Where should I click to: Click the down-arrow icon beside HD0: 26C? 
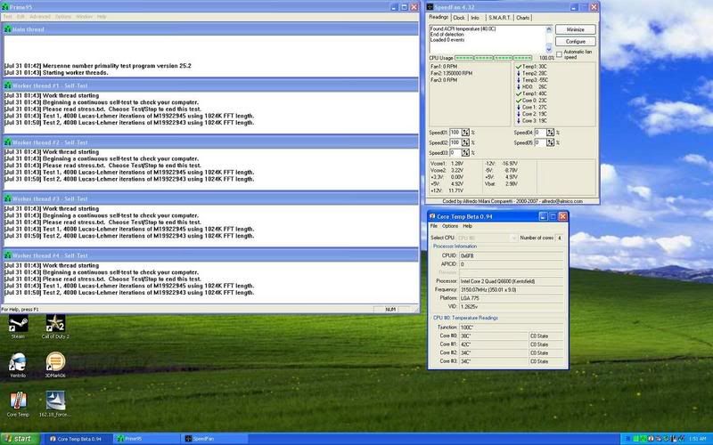[519, 86]
